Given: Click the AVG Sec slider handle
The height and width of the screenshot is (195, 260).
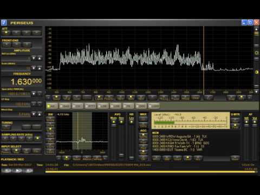Looking at the screenshot, I should pos(121,155).
